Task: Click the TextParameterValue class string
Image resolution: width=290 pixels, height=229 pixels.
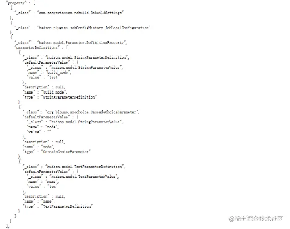Action: (x=83, y=177)
